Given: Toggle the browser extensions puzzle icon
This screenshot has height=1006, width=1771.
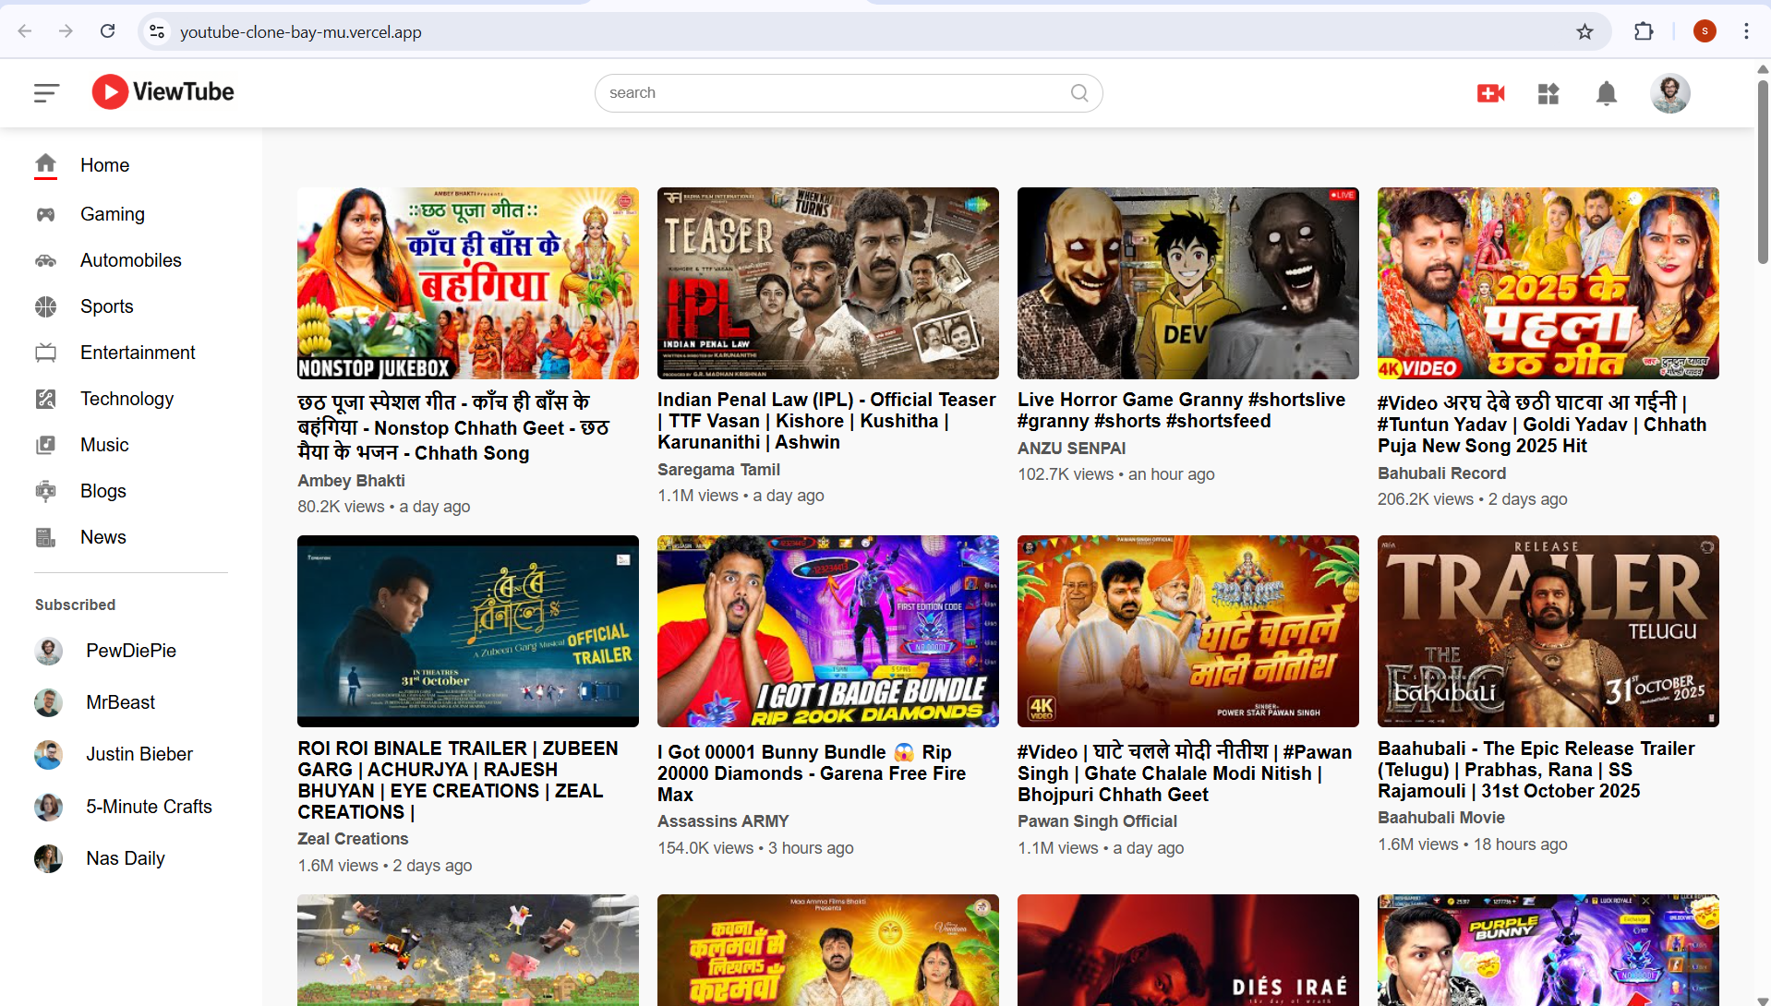Looking at the screenshot, I should pyautogui.click(x=1644, y=30).
